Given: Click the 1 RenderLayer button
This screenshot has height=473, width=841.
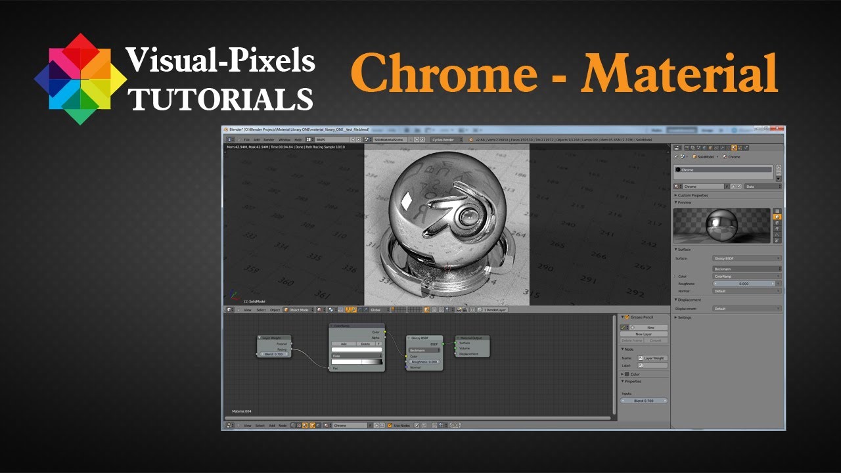Looking at the screenshot, I should pos(493,309).
